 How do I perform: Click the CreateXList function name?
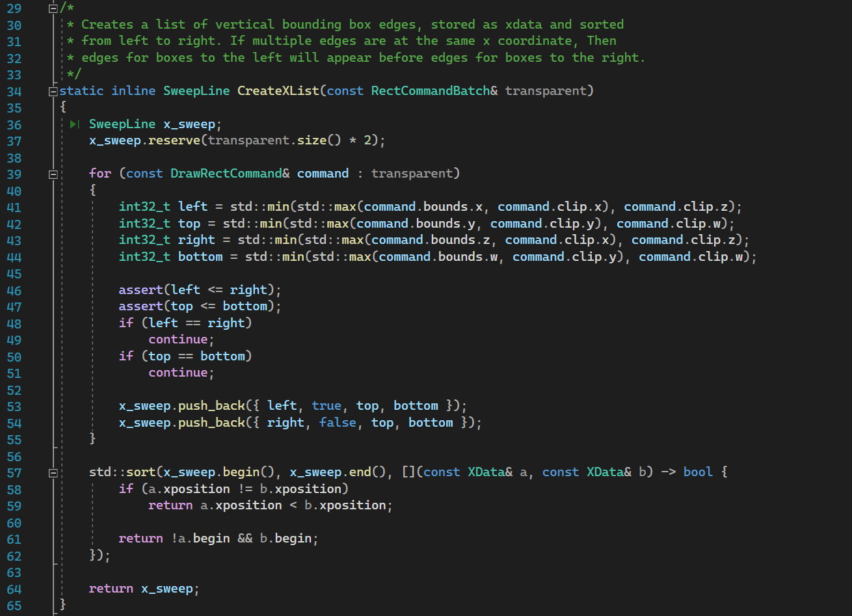[278, 91]
